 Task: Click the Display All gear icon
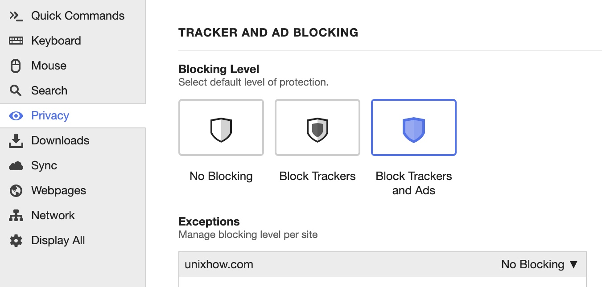coord(16,241)
